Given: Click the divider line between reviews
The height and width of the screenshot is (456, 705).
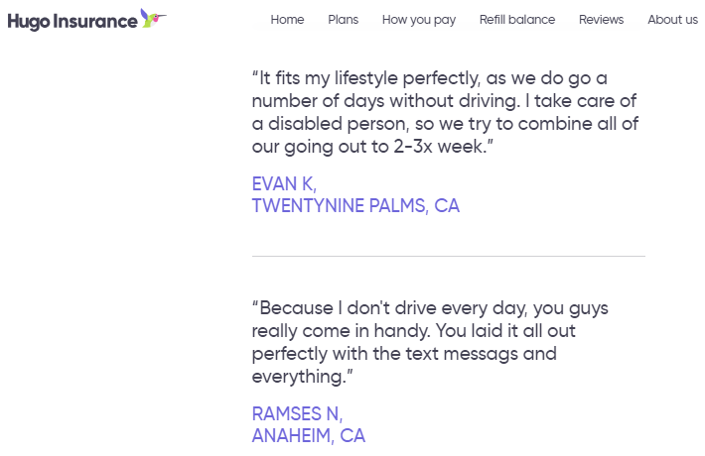Looking at the screenshot, I should pos(448,256).
